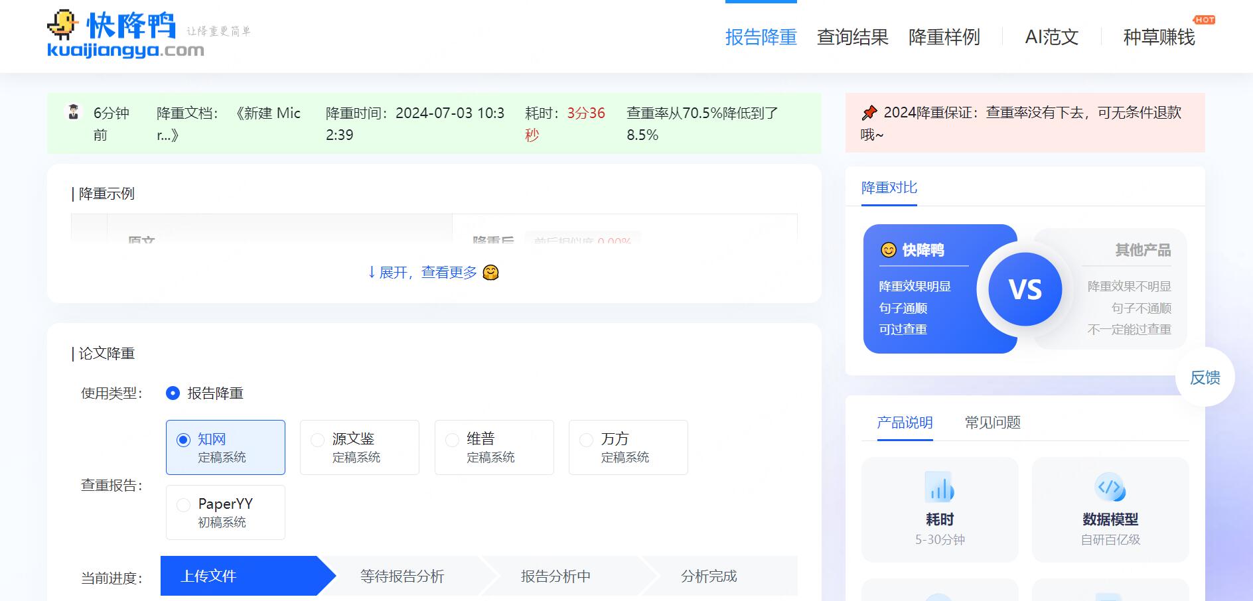This screenshot has width=1253, height=601.
Task: Click the 数据模型 自研百亿级 card
Action: [x=1110, y=509]
